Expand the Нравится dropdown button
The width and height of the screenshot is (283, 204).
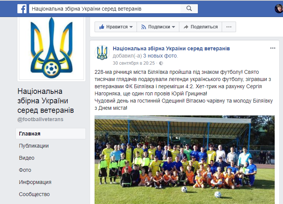click(116, 27)
